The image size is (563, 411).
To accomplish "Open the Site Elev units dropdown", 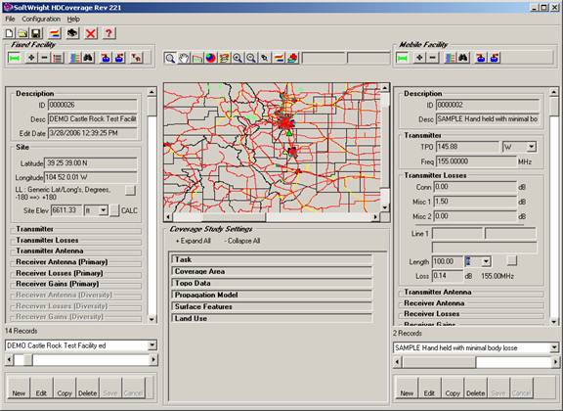I will [103, 210].
